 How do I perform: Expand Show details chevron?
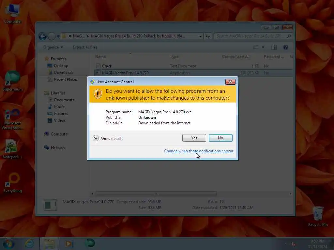[x=96, y=138]
